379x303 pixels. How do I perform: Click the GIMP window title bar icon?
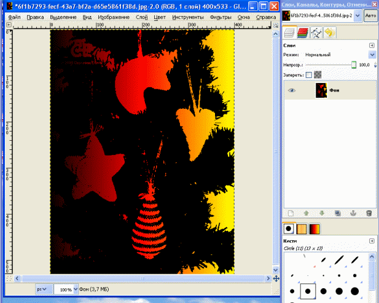pyautogui.click(x=9, y=6)
